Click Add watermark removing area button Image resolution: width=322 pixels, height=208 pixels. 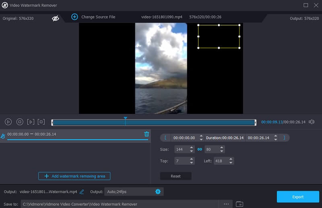(x=74, y=176)
